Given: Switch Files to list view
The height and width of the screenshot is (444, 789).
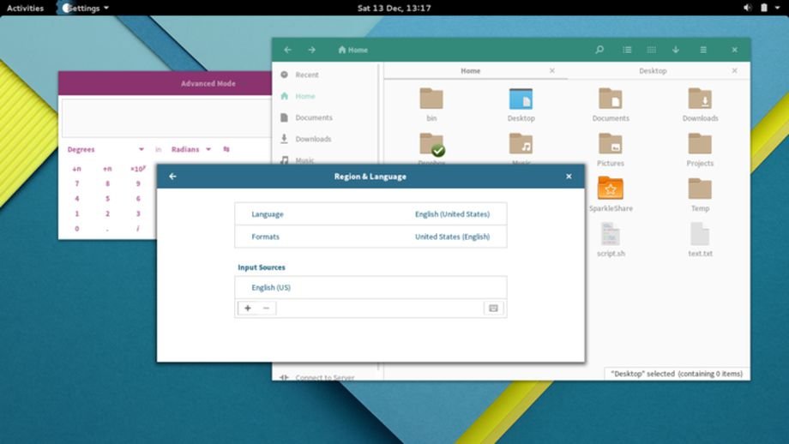Looking at the screenshot, I should pos(627,50).
